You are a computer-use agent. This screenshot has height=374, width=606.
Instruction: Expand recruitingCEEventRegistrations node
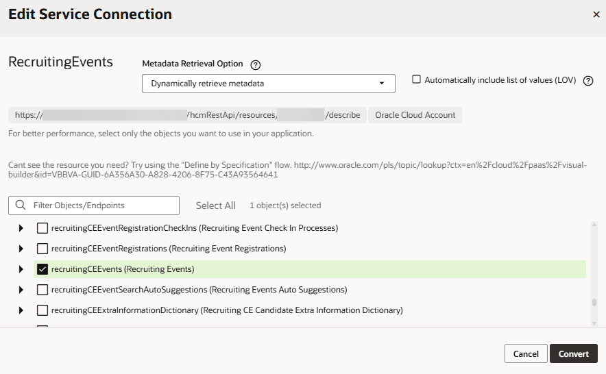[21, 249]
